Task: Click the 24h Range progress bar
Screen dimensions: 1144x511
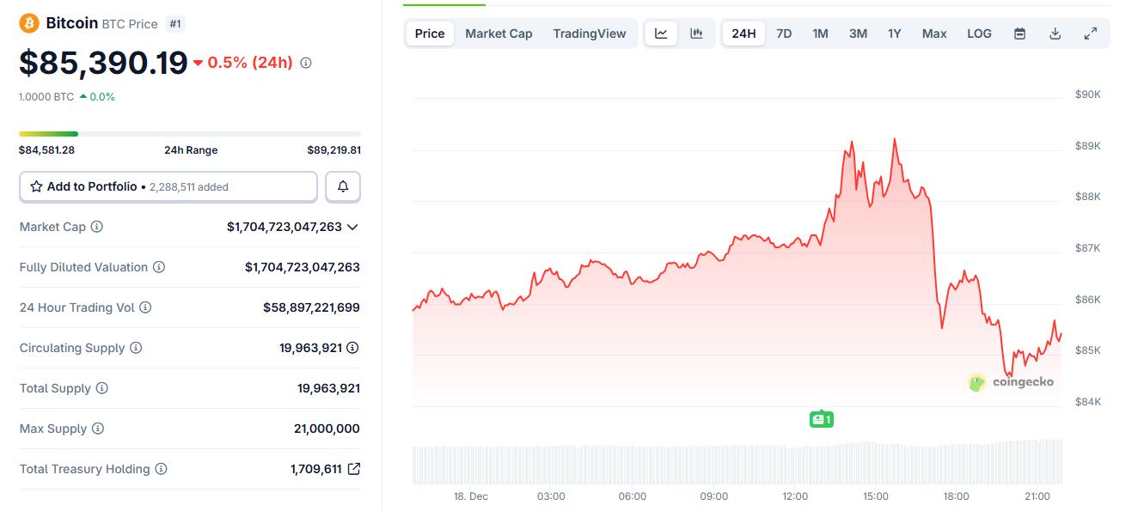Action: (190, 134)
